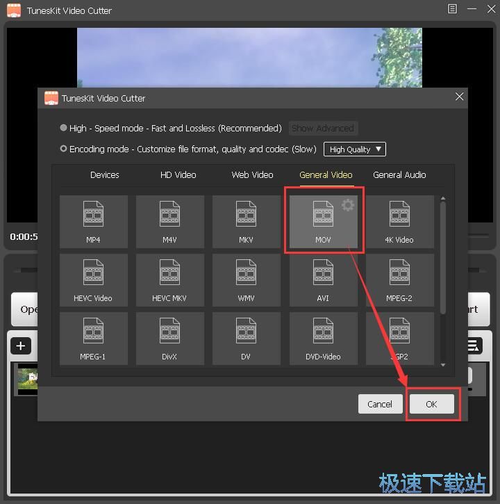500x504 pixels.
Task: Confirm with the OK button
Action: tap(432, 404)
